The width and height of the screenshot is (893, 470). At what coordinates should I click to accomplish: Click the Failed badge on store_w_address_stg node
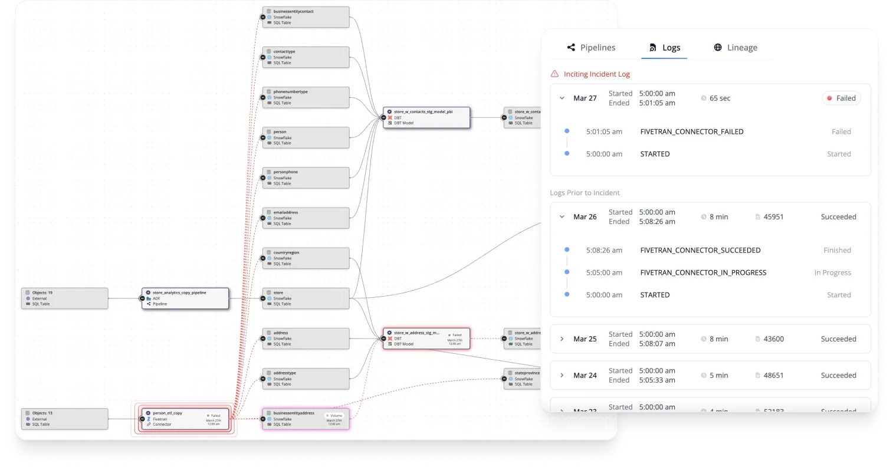coord(455,335)
